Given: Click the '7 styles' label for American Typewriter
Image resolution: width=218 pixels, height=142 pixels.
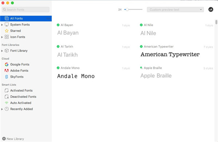Looking at the screenshot, I should pos(208,47).
